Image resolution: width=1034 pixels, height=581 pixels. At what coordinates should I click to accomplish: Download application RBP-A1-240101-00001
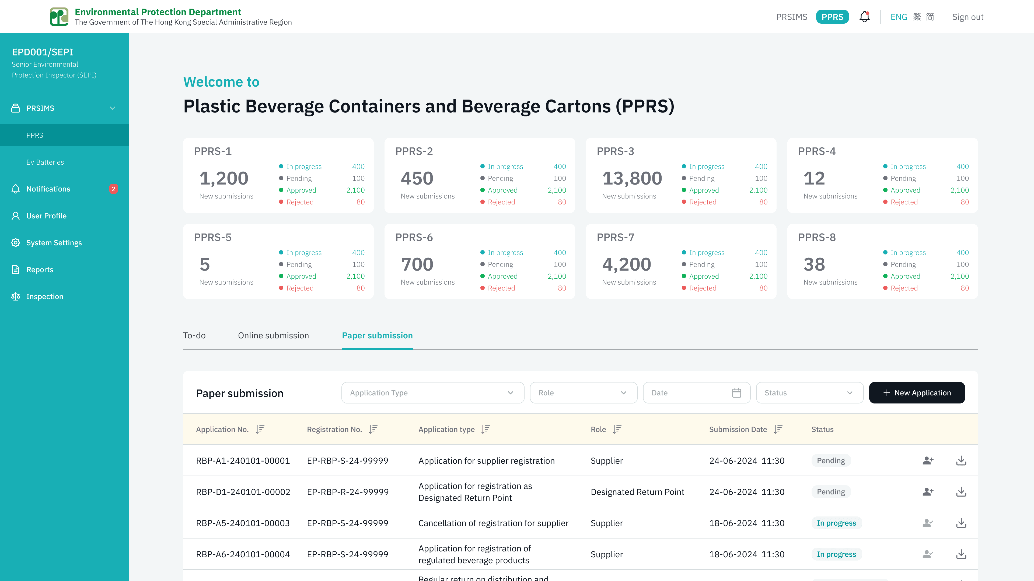pos(961,461)
